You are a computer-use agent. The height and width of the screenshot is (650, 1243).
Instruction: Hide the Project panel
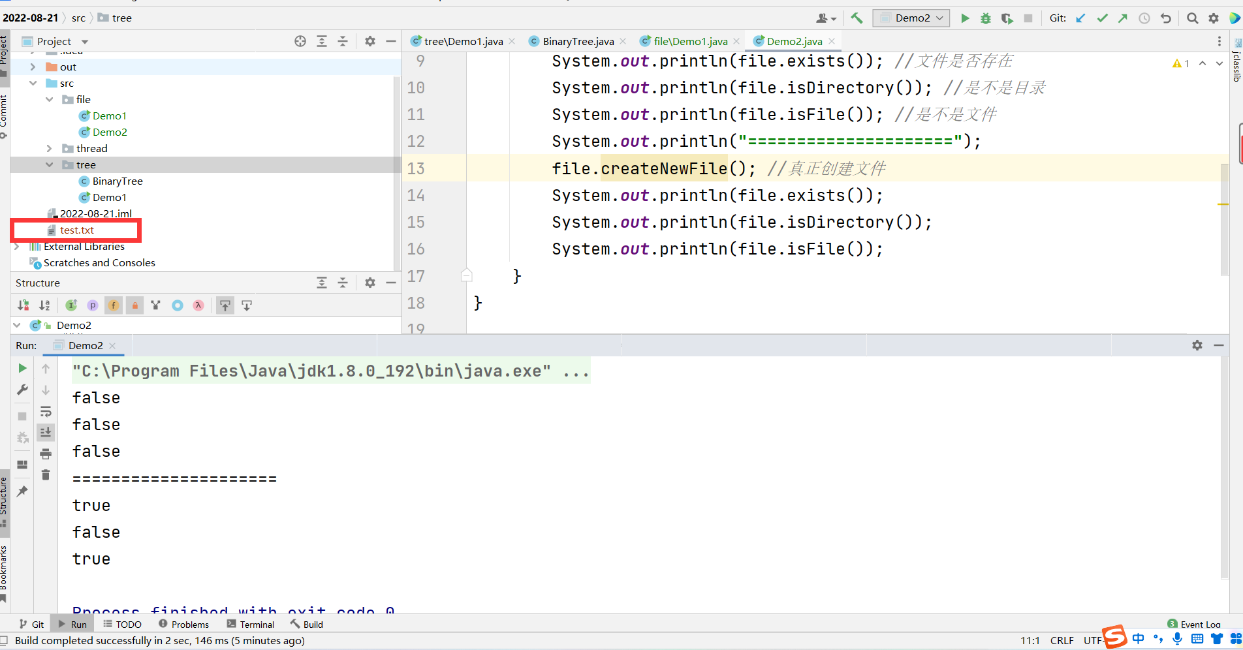click(391, 41)
